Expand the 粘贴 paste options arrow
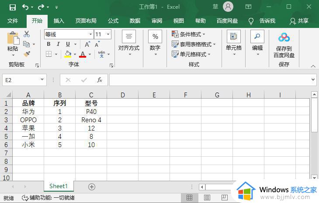 tap(13, 55)
